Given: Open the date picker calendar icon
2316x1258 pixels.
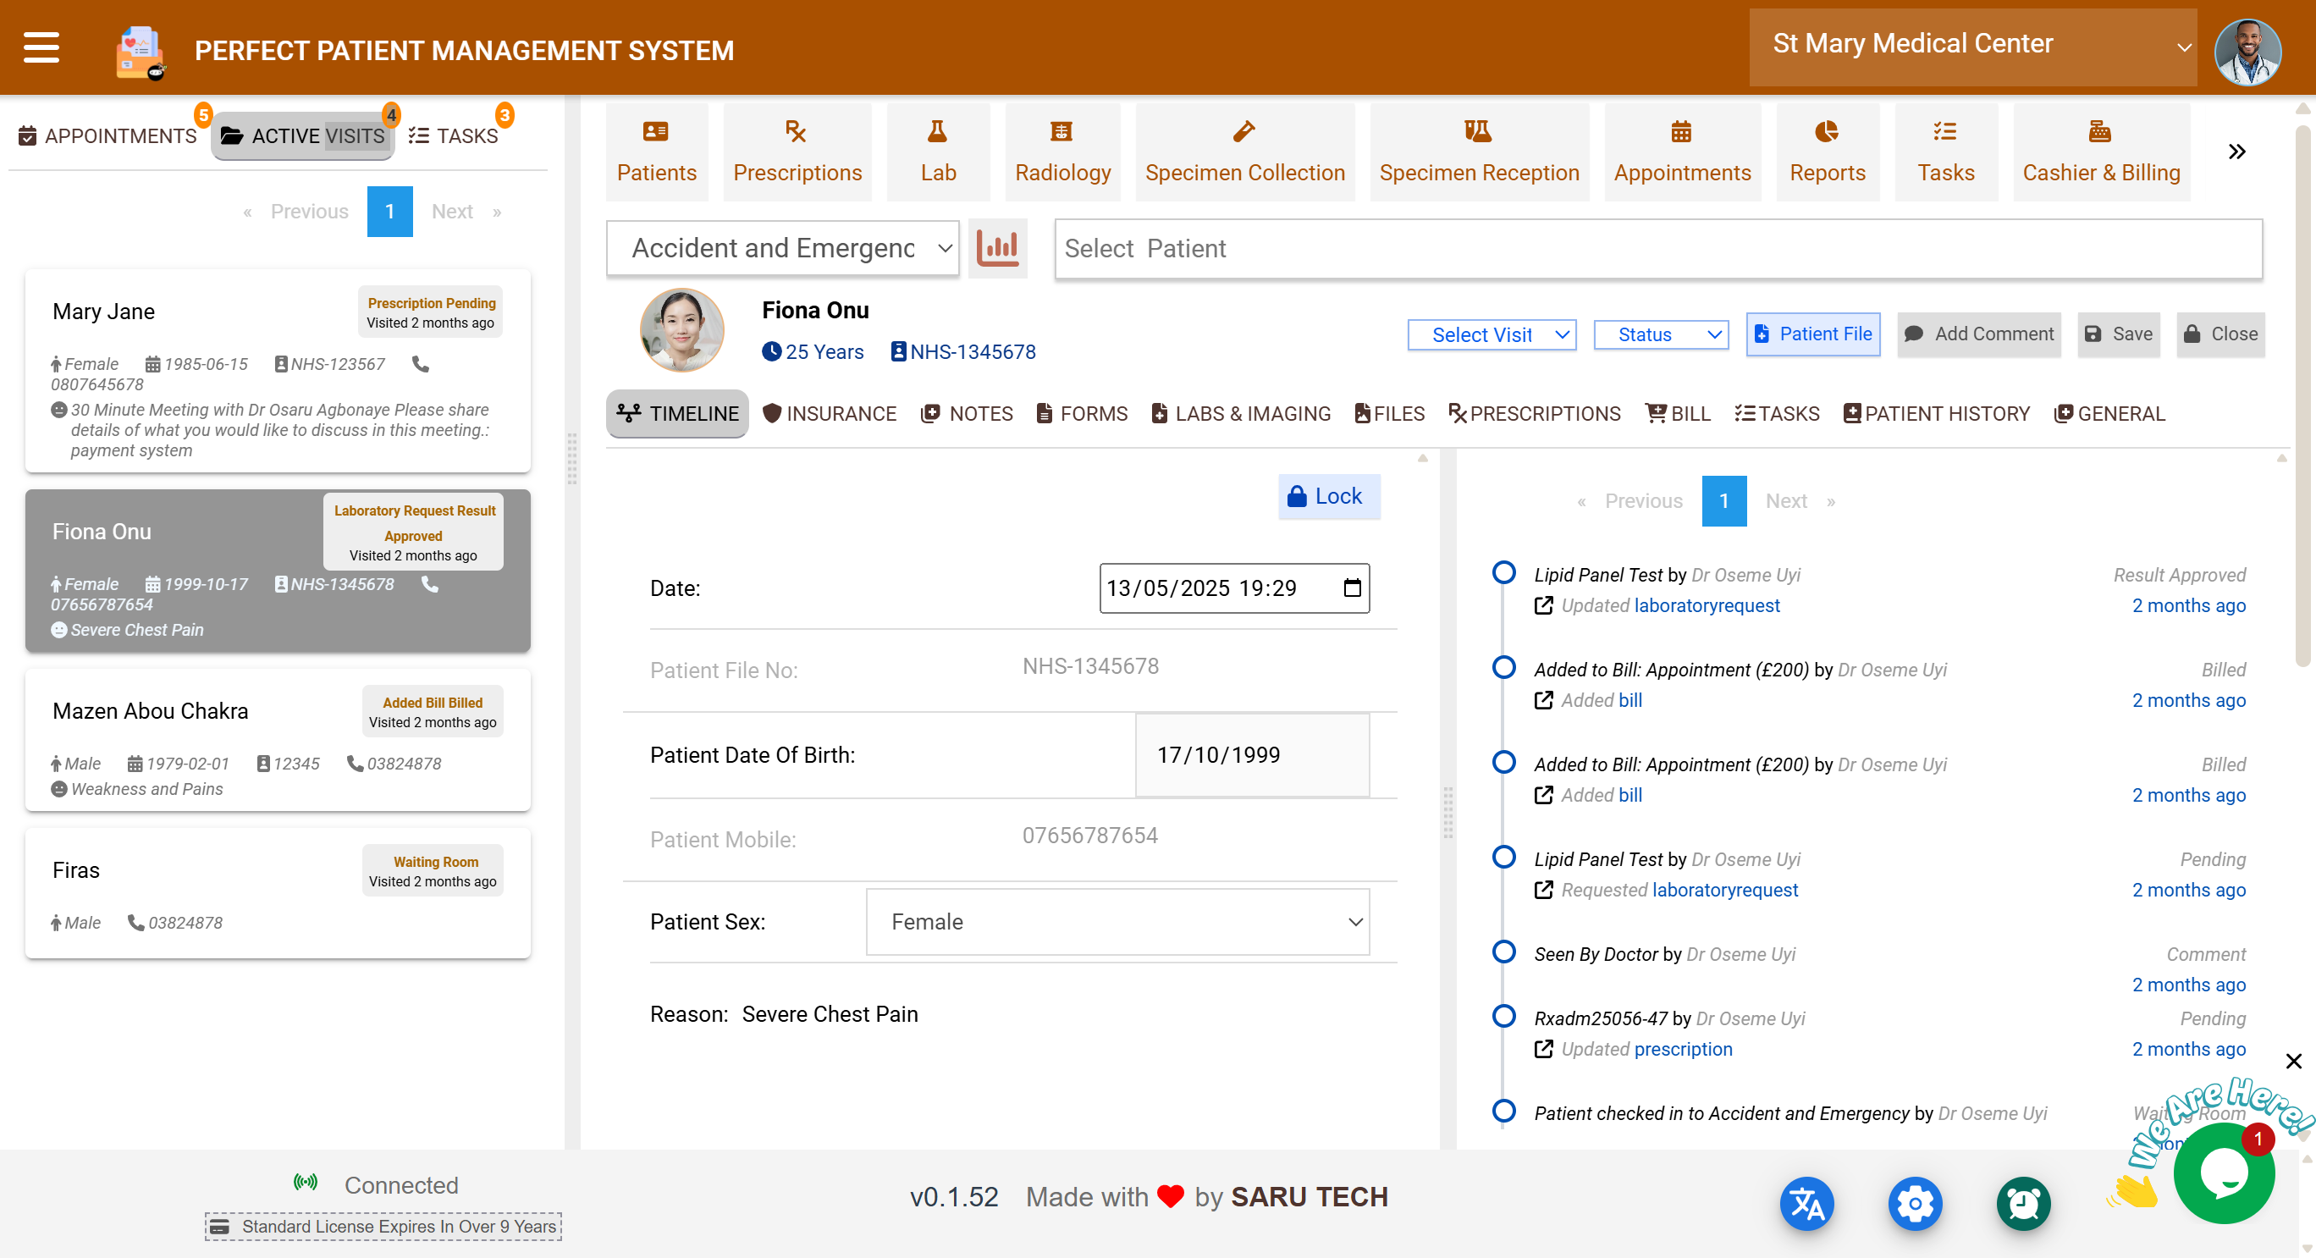Looking at the screenshot, I should (1351, 588).
